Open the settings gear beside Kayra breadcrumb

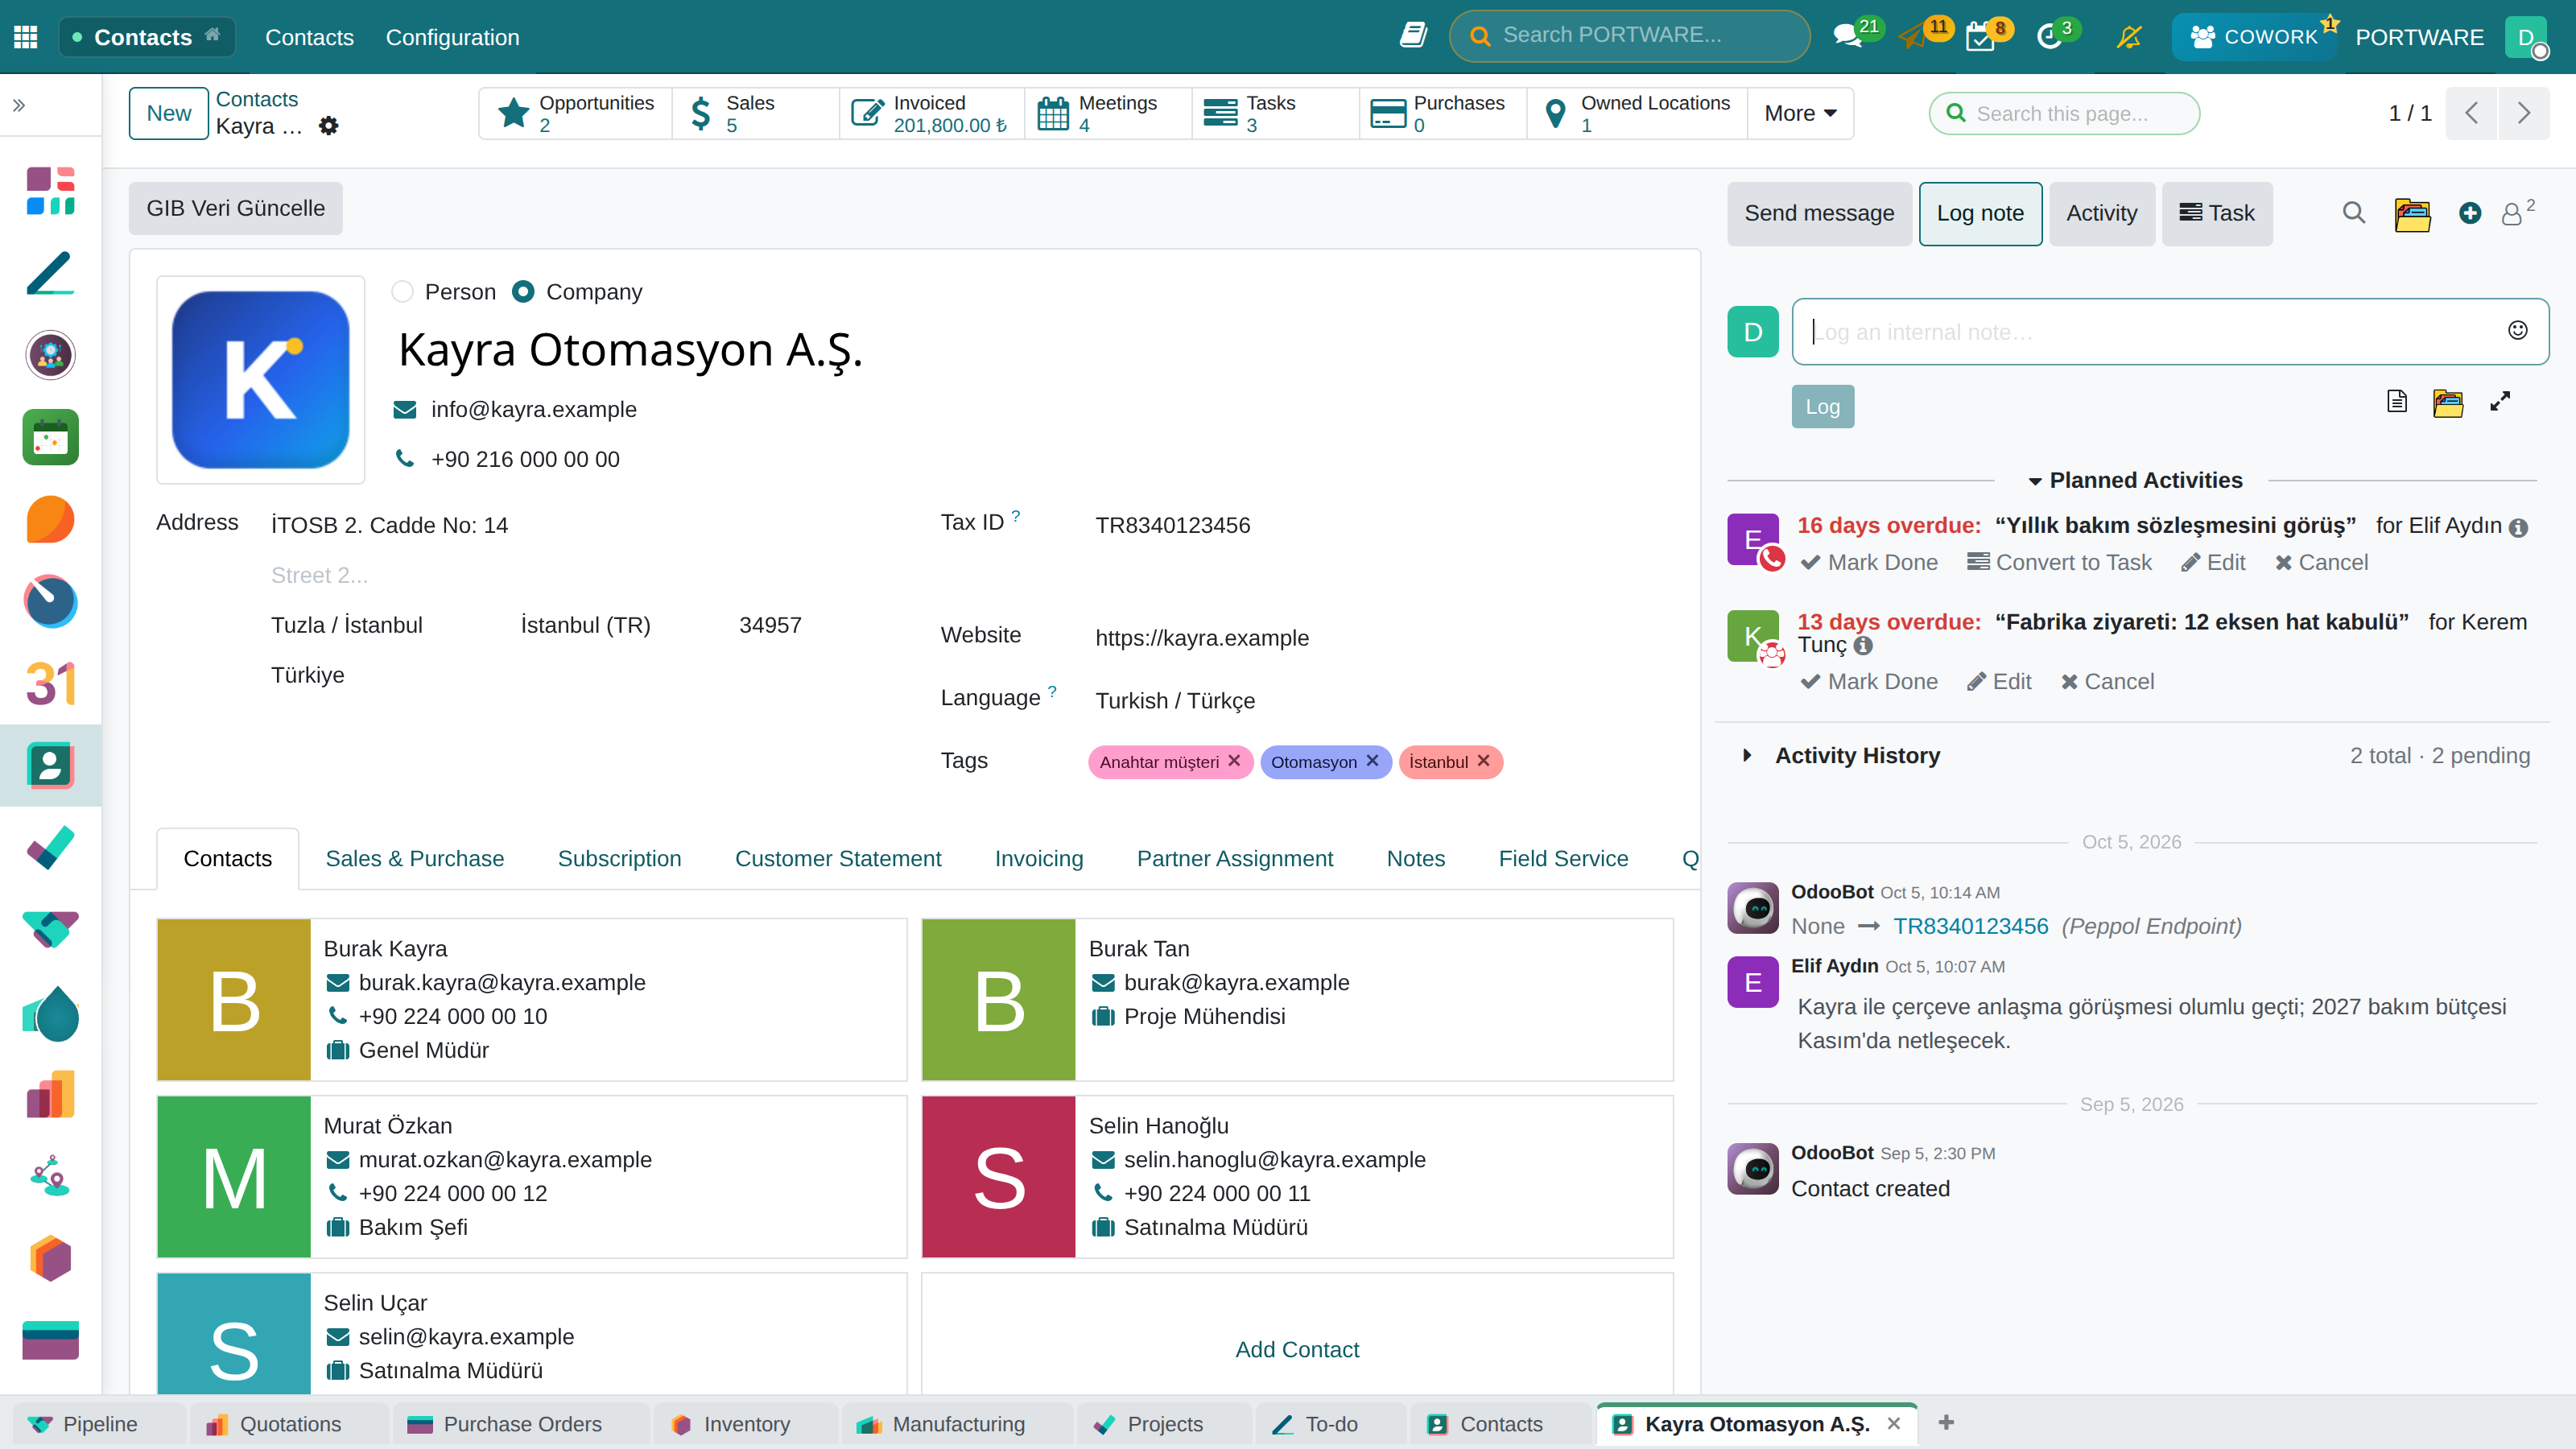tap(328, 126)
